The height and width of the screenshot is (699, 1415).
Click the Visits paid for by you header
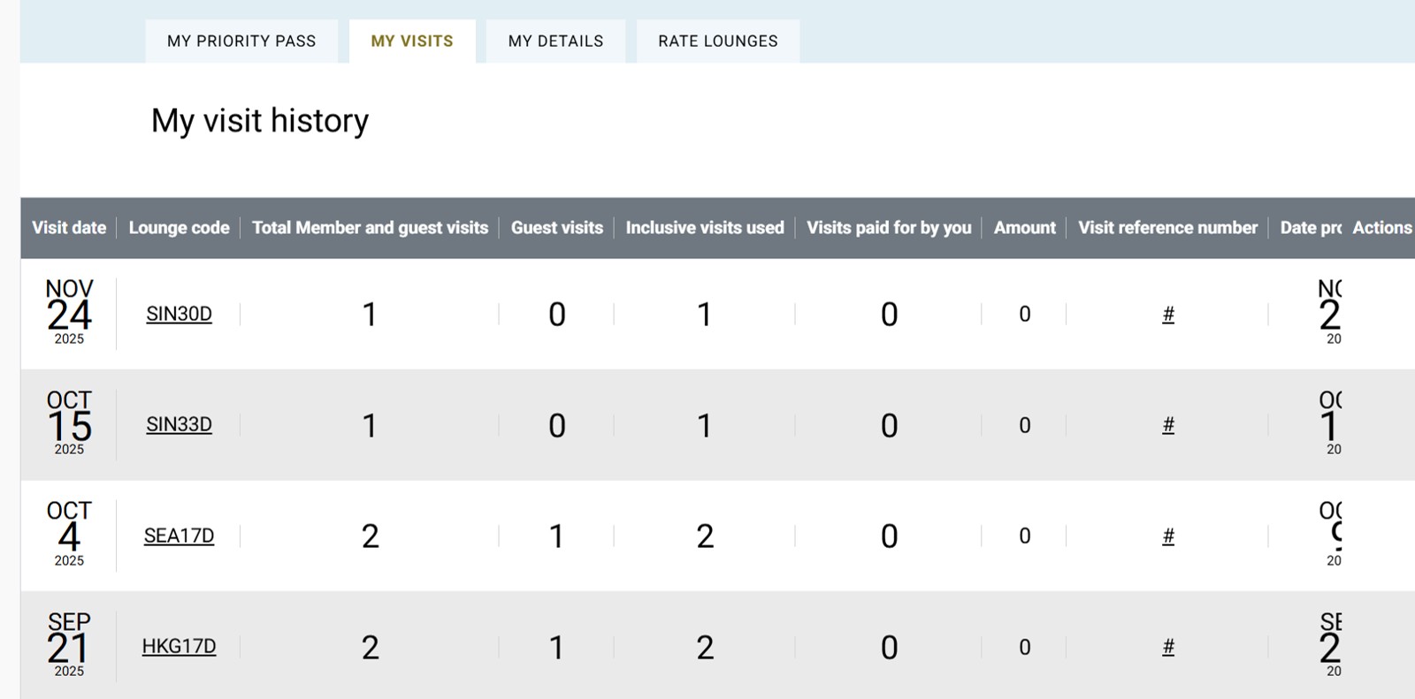(889, 228)
